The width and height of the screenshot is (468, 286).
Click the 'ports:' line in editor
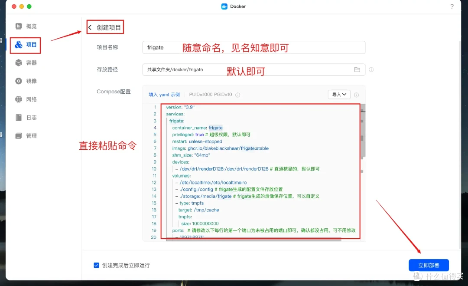pos(264,231)
